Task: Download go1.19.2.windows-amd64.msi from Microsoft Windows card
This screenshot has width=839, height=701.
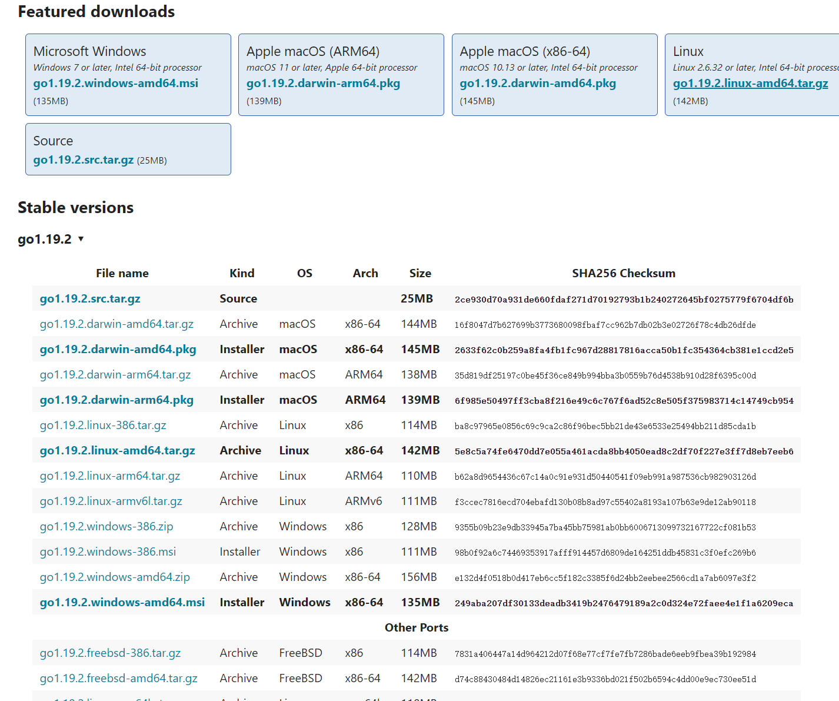Action: [116, 83]
